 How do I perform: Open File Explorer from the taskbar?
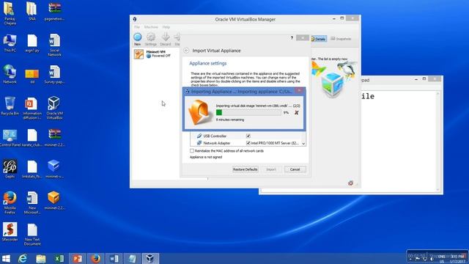tap(41, 259)
